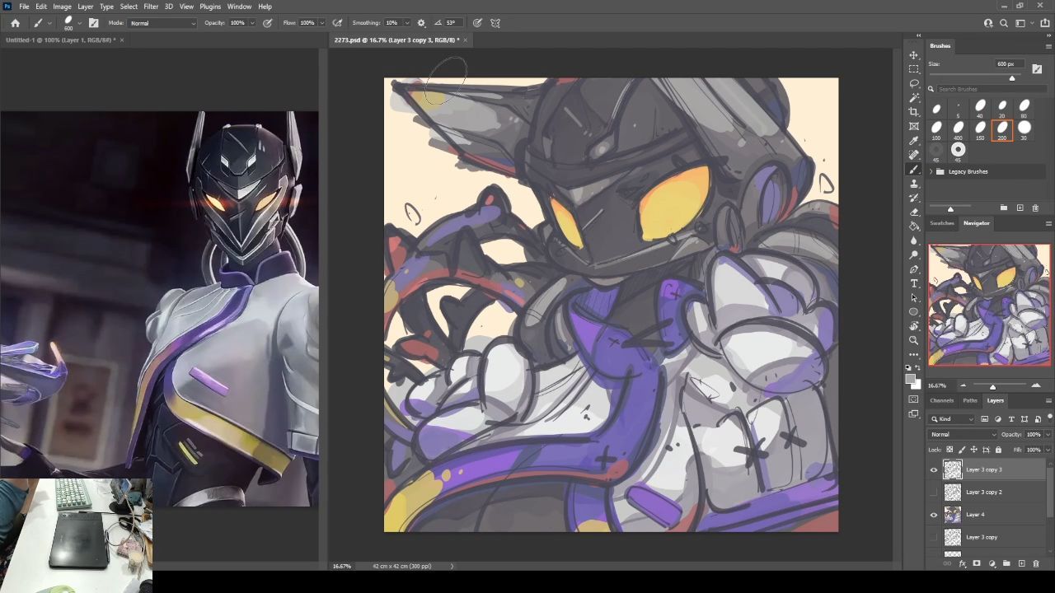
Task: Delete brush using trash icon in Brushes panel
Action: pos(1036,208)
